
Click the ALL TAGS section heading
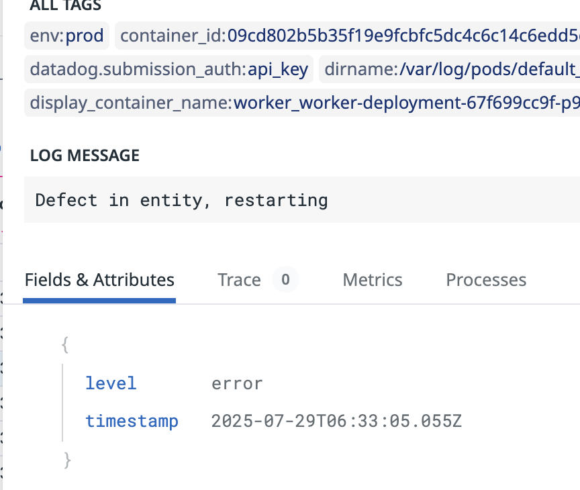pos(66,6)
